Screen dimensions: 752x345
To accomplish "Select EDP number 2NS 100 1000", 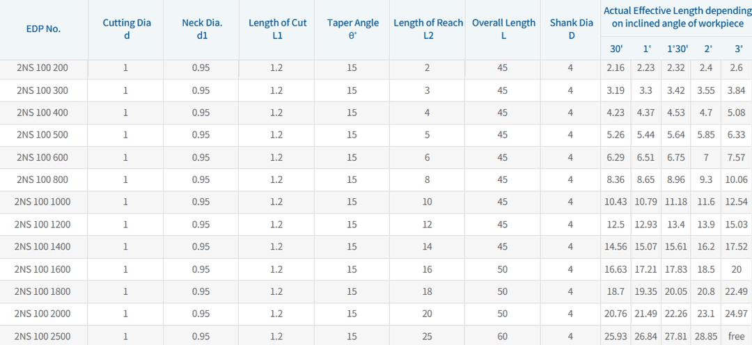I will pos(42,202).
